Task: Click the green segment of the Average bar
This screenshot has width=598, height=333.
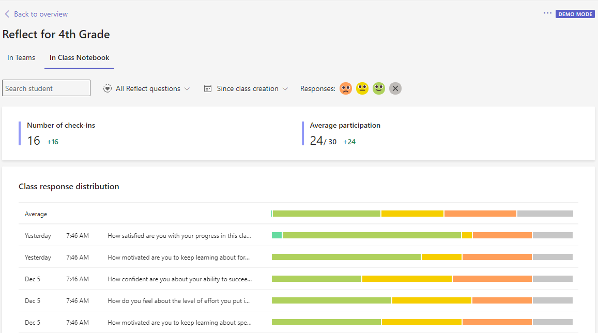Action: coord(326,214)
